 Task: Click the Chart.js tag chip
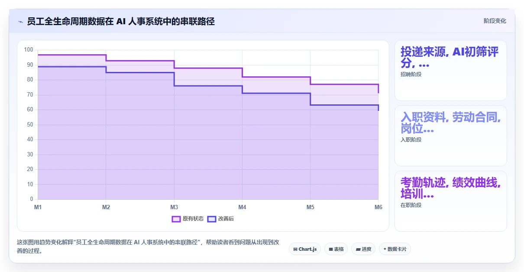click(x=305, y=249)
